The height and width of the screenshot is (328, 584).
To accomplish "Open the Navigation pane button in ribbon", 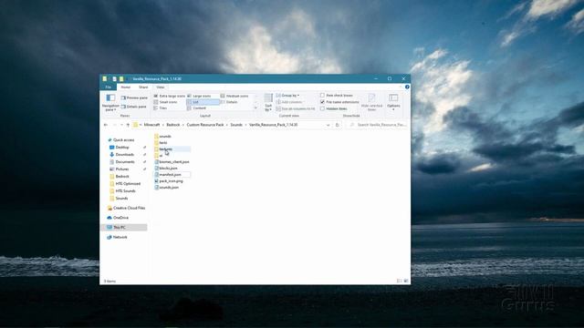I will 110,103.
